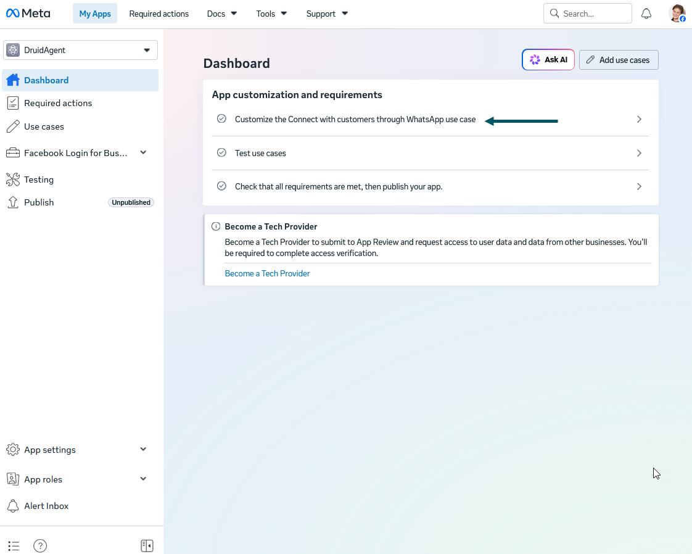Click the App settings gear icon
Viewport: 692px width, 554px height.
[13, 449]
